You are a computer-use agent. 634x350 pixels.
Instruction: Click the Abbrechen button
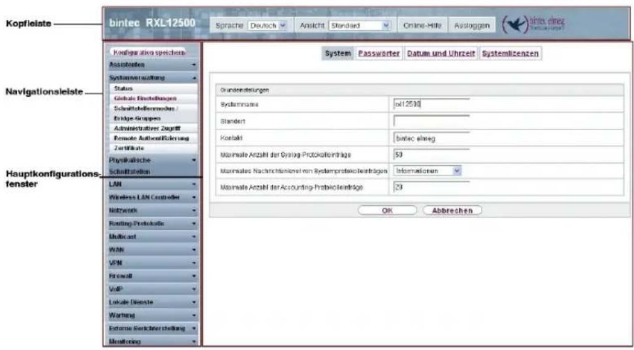click(453, 211)
